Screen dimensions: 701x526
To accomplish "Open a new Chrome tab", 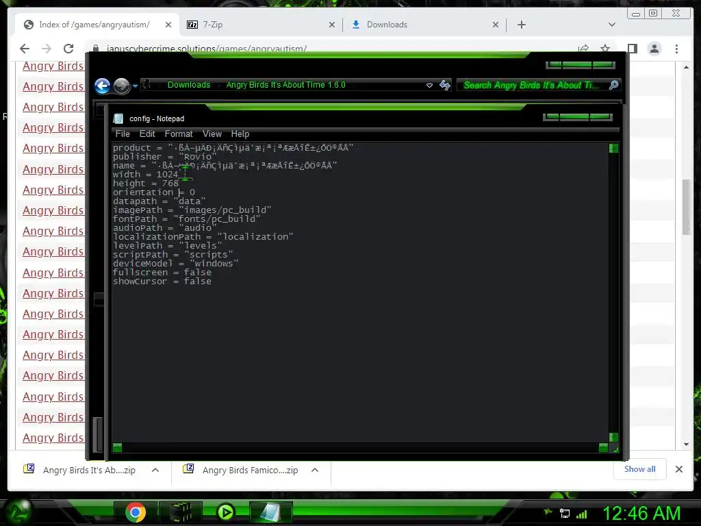I will click(521, 25).
